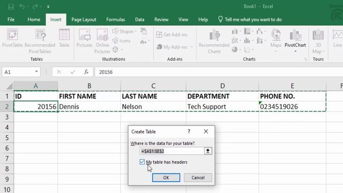Screen dimensions: 343x193
Task: Click the help question mark in dialog
Action: [189, 131]
